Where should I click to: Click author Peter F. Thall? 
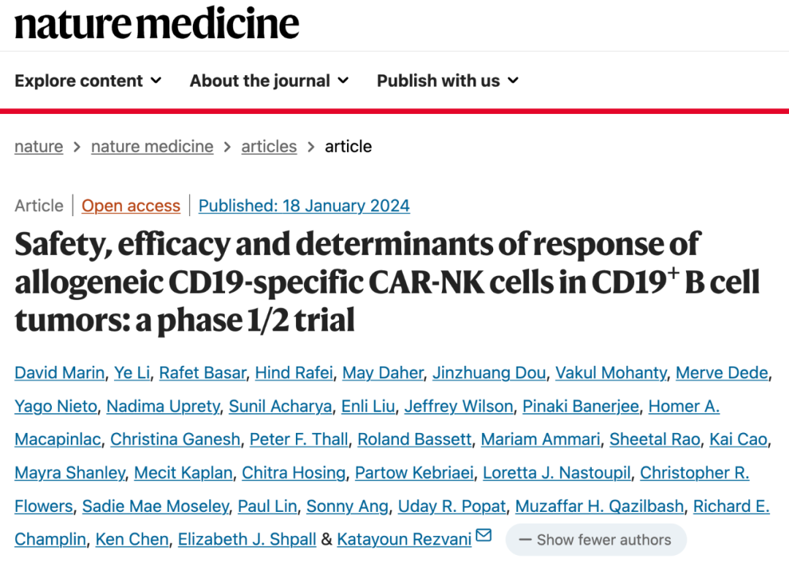click(299, 440)
